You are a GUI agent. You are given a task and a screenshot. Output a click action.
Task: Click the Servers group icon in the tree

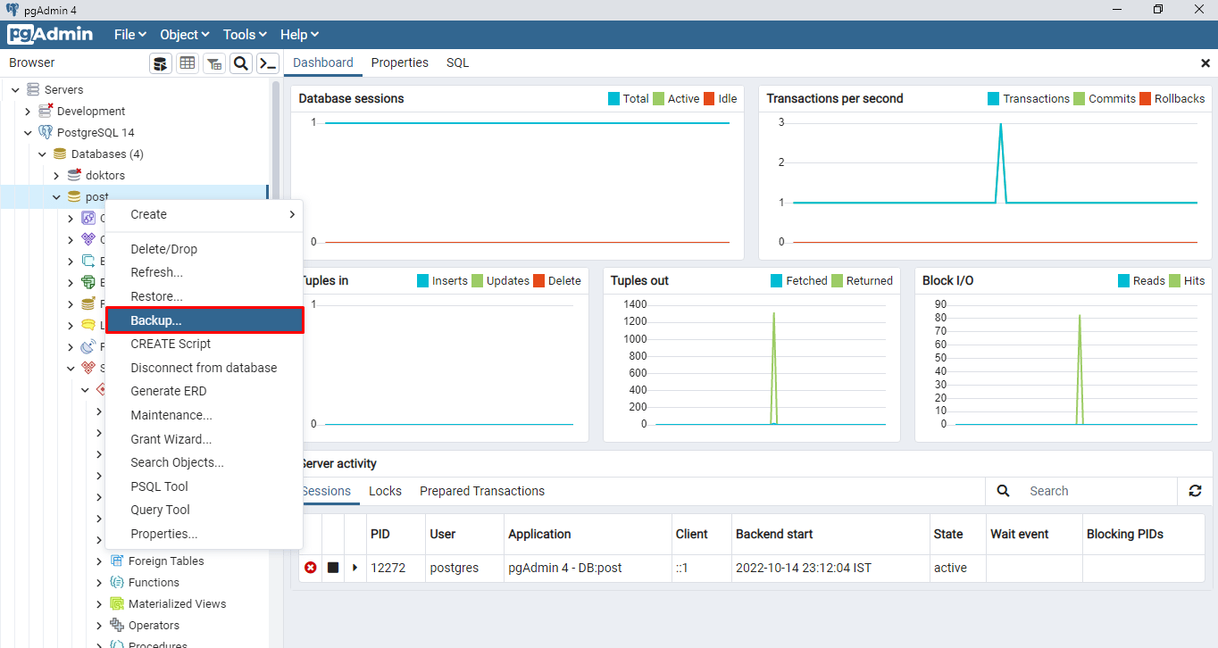[33, 89]
